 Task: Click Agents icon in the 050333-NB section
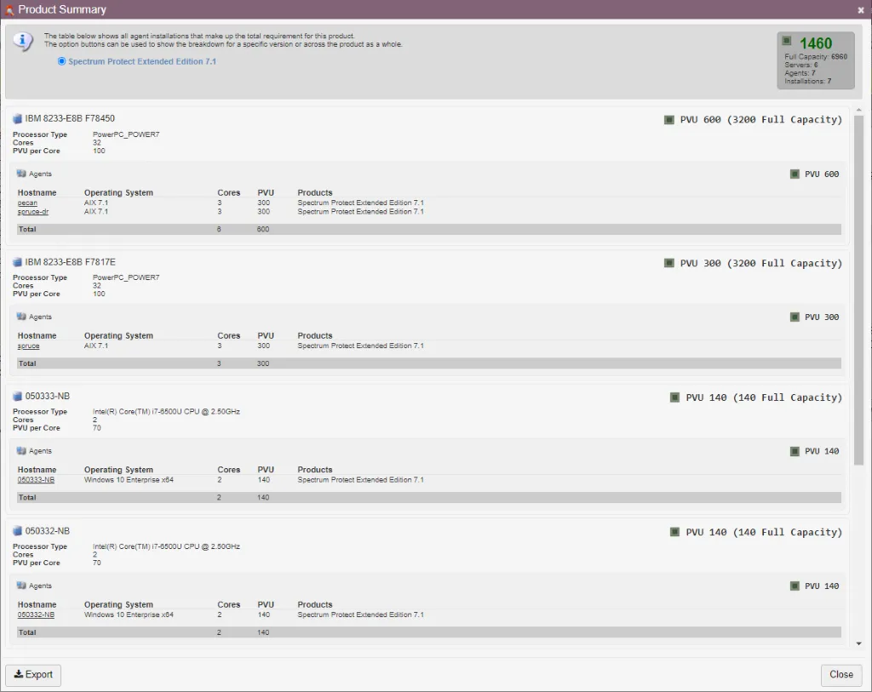21,451
